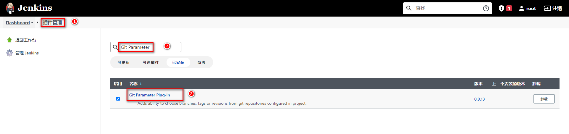This screenshot has width=569, height=134.
Task: Click the search help question mark icon
Action: coord(486,8)
